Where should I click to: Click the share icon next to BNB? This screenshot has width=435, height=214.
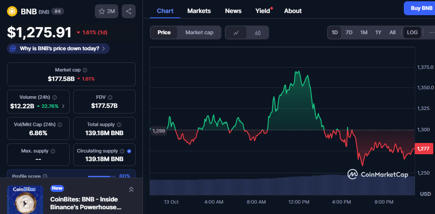tap(129, 11)
